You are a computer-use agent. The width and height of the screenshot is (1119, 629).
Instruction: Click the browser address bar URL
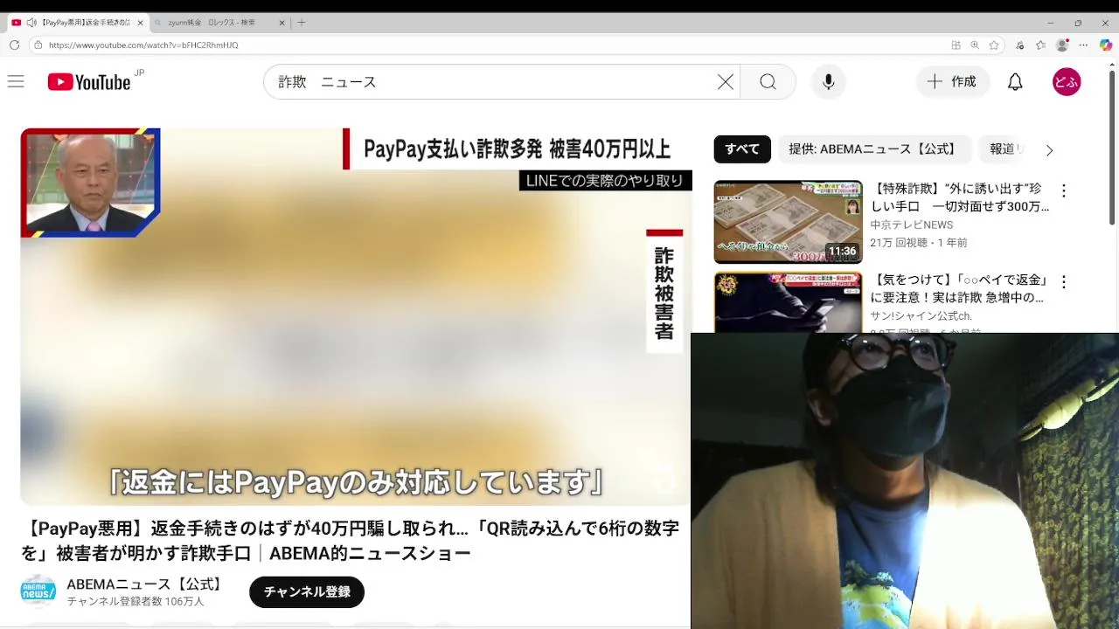coord(143,45)
